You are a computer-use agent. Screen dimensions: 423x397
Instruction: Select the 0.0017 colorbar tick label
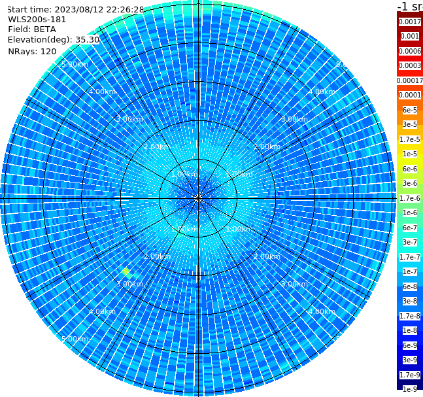click(410, 22)
